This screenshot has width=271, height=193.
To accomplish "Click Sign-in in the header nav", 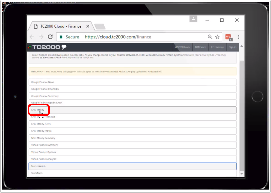I will pyautogui.click(x=233, y=47).
